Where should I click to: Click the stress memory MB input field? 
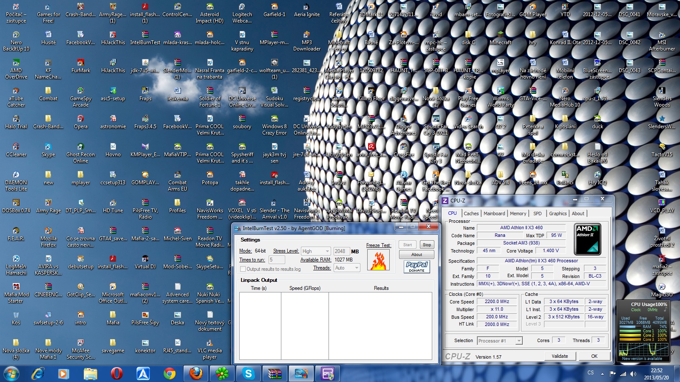[341, 251]
